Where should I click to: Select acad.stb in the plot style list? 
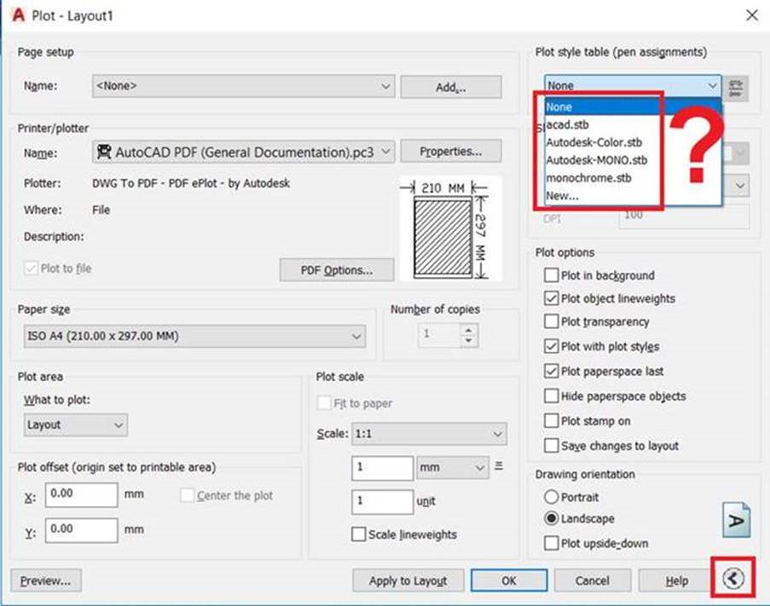(x=568, y=124)
